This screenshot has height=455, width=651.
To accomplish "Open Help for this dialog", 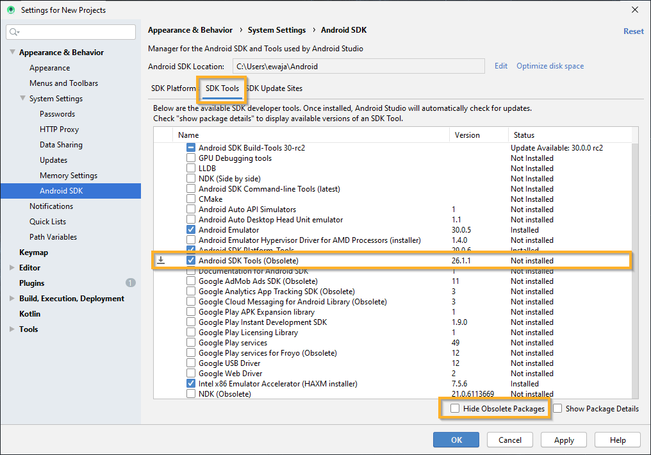I will [618, 440].
